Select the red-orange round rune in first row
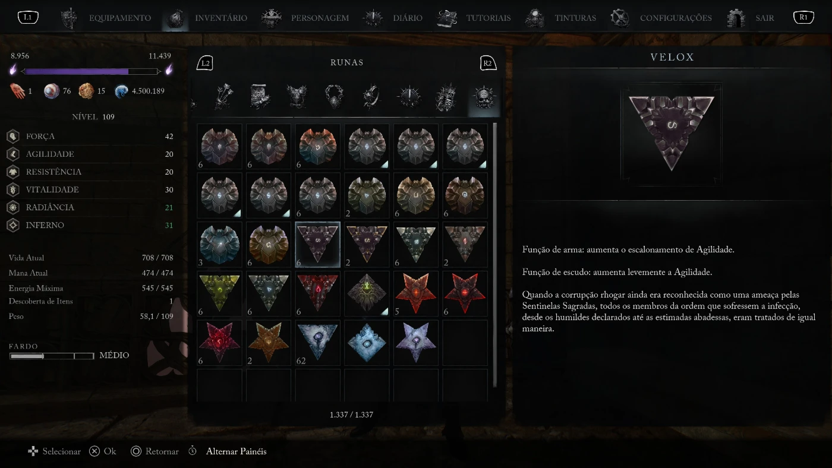The width and height of the screenshot is (832, 468). (317, 146)
